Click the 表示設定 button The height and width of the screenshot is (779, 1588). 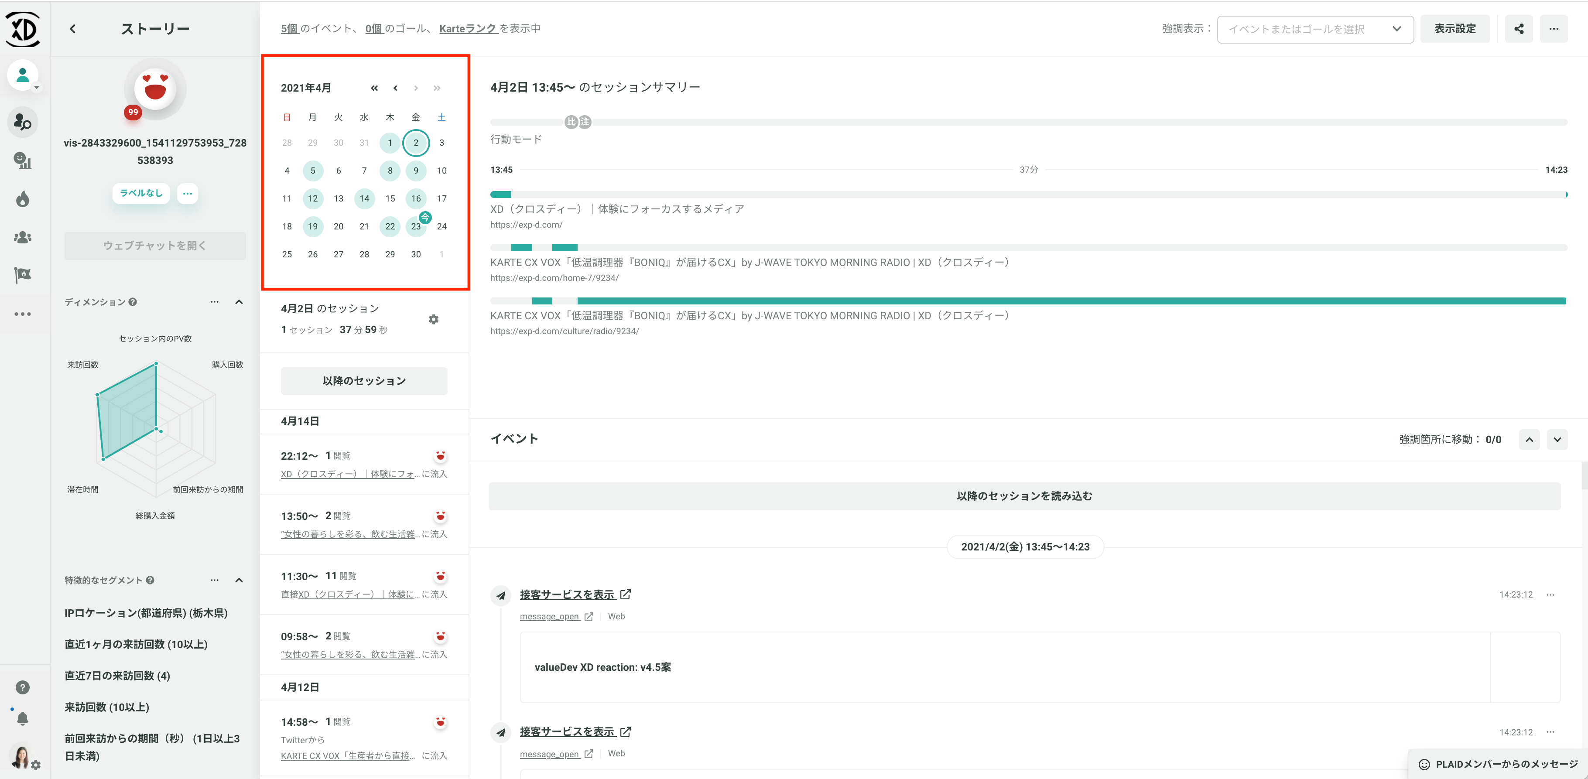tap(1454, 29)
